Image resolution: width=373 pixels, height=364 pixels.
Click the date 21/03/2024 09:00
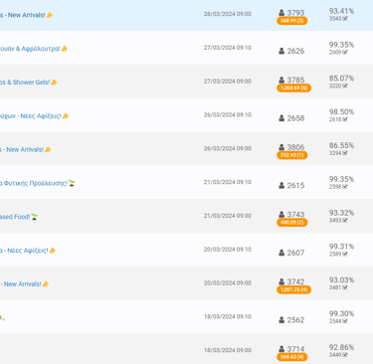tap(228, 216)
